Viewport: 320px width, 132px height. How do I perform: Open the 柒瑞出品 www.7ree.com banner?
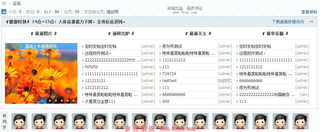[x=185, y=10]
